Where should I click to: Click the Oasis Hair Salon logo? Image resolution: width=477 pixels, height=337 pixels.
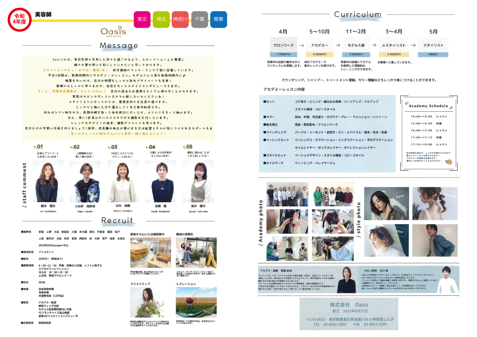[113, 32]
